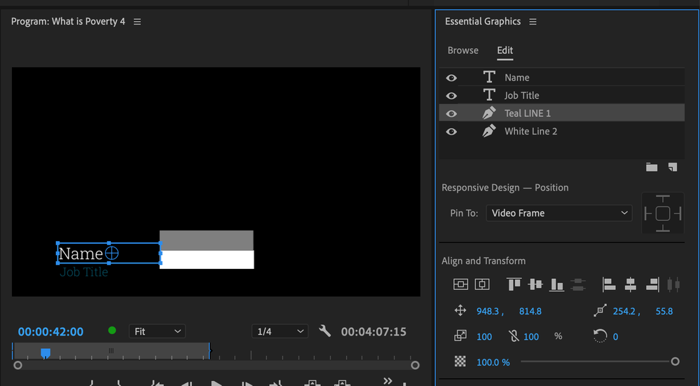700x386 pixels.
Task: Click the opacity value 100.0 %
Action: click(x=493, y=362)
